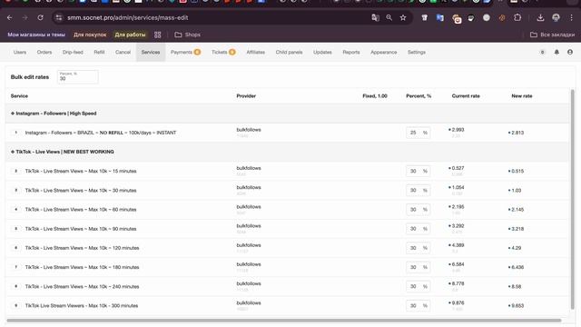Click the browser forward arrow

25,17
